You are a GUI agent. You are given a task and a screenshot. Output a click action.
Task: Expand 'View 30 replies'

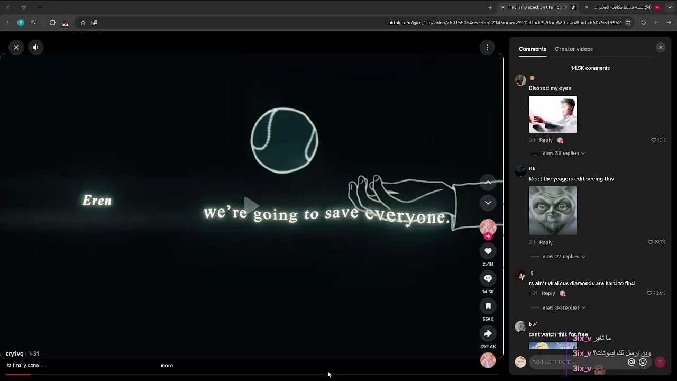pyautogui.click(x=563, y=153)
